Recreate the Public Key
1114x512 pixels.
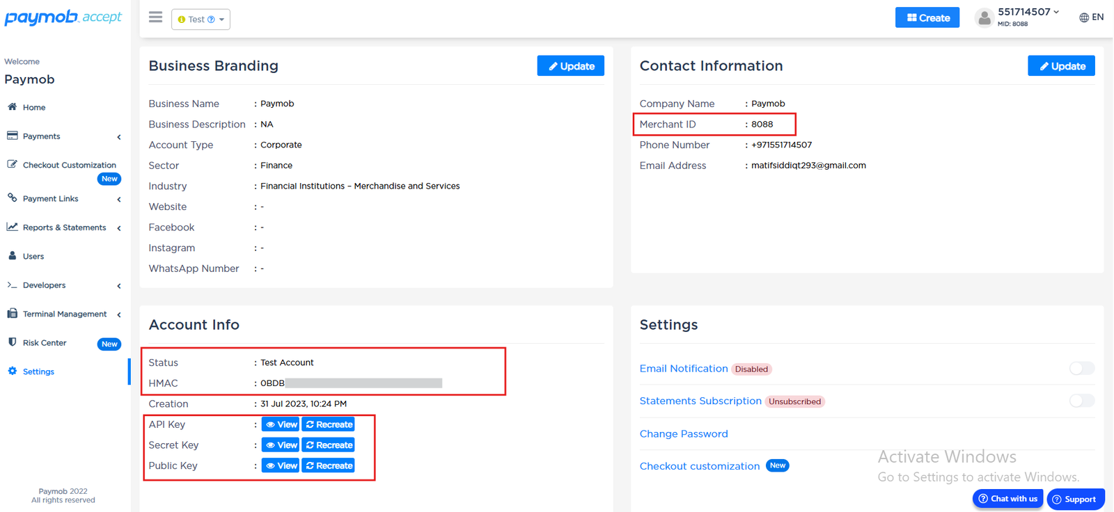[x=329, y=465]
